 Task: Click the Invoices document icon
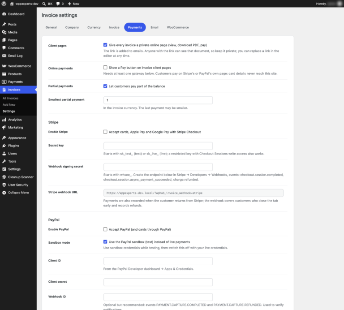4,90
